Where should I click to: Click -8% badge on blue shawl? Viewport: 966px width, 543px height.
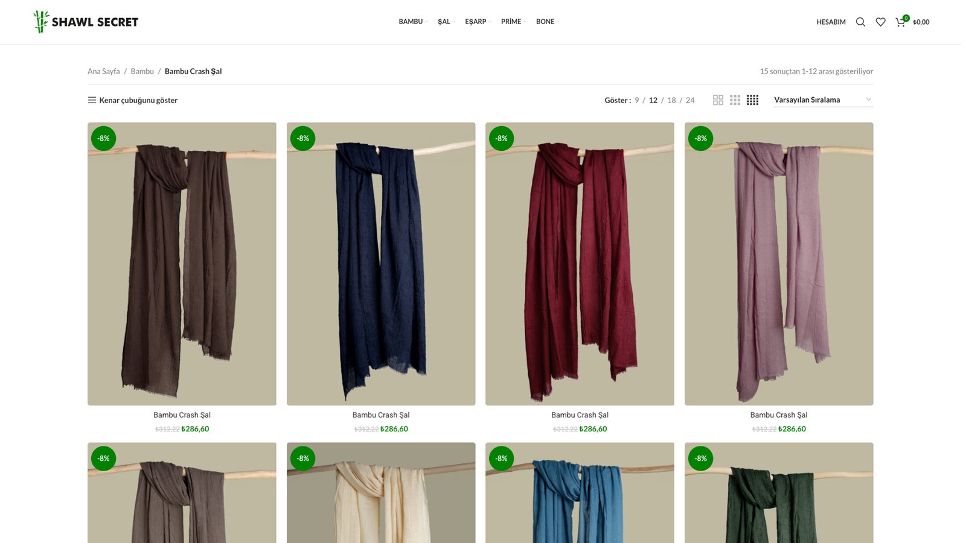click(x=502, y=459)
